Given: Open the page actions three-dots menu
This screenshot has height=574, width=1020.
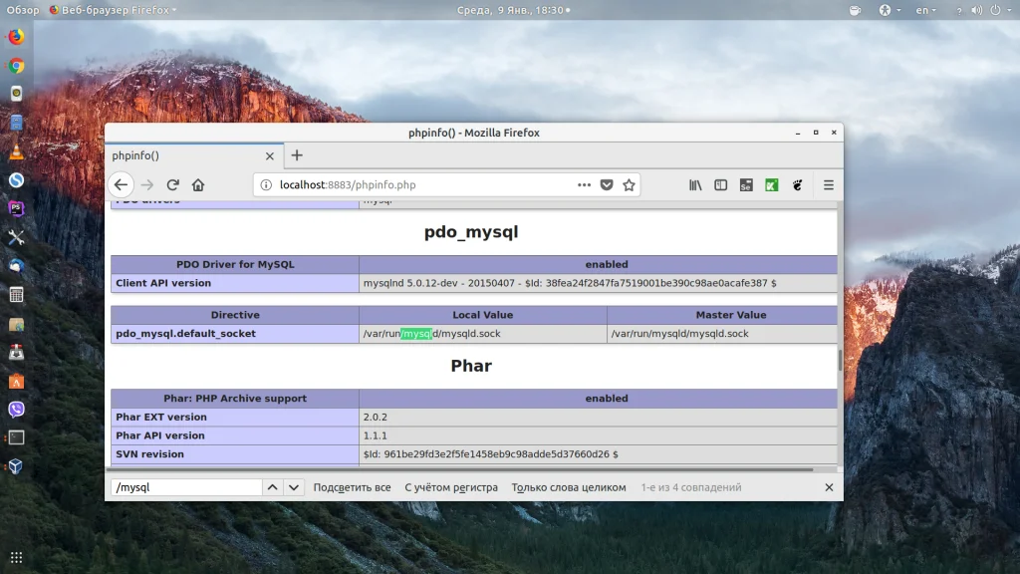Looking at the screenshot, I should click(584, 185).
